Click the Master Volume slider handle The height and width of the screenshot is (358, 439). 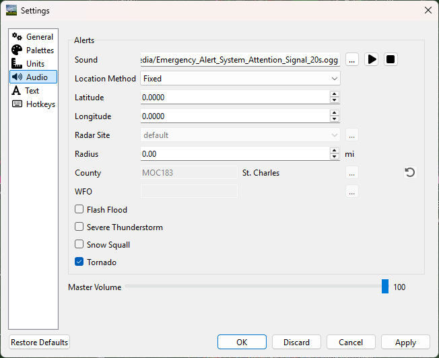point(385,287)
